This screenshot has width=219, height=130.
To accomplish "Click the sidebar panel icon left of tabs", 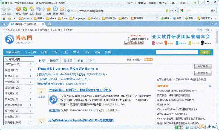I will [4, 24].
